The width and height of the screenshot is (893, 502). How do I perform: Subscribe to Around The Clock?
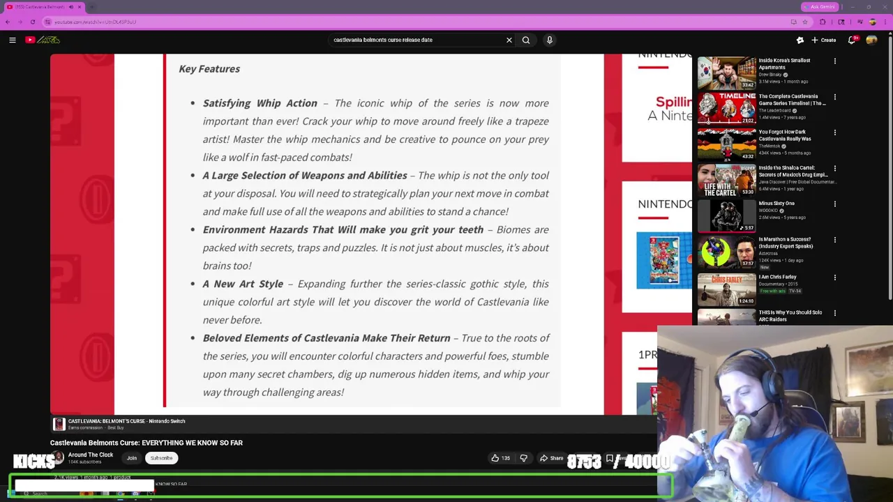pyautogui.click(x=161, y=458)
